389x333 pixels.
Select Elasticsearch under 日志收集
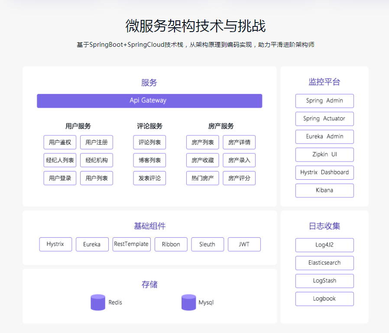coord(324,263)
